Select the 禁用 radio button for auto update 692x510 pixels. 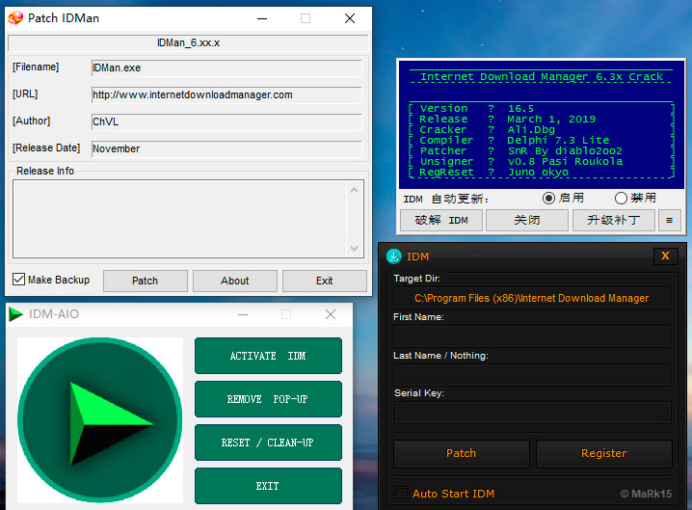(621, 199)
